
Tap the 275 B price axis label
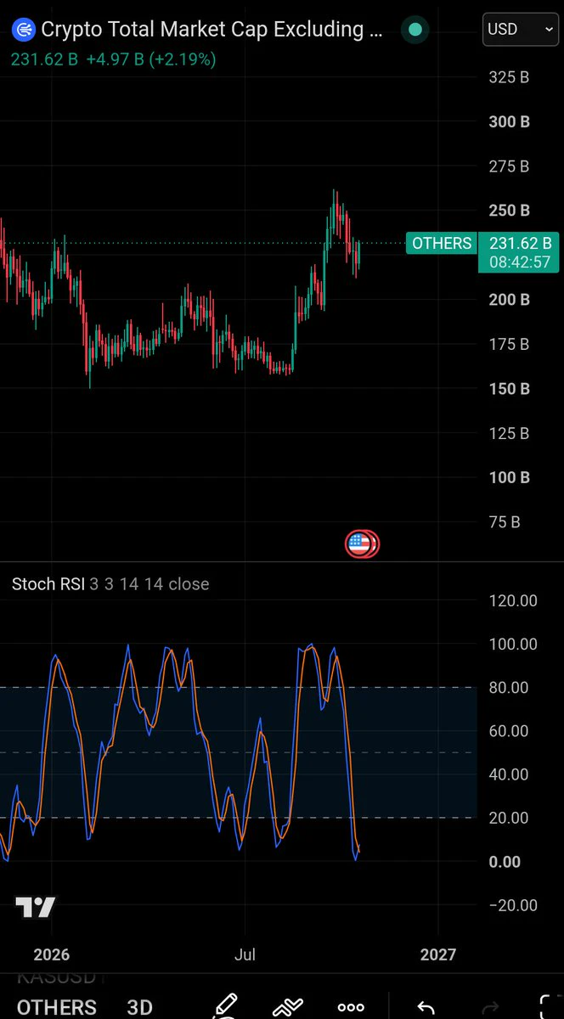[509, 166]
